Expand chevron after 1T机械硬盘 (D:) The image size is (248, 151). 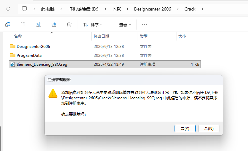[x=105, y=9]
